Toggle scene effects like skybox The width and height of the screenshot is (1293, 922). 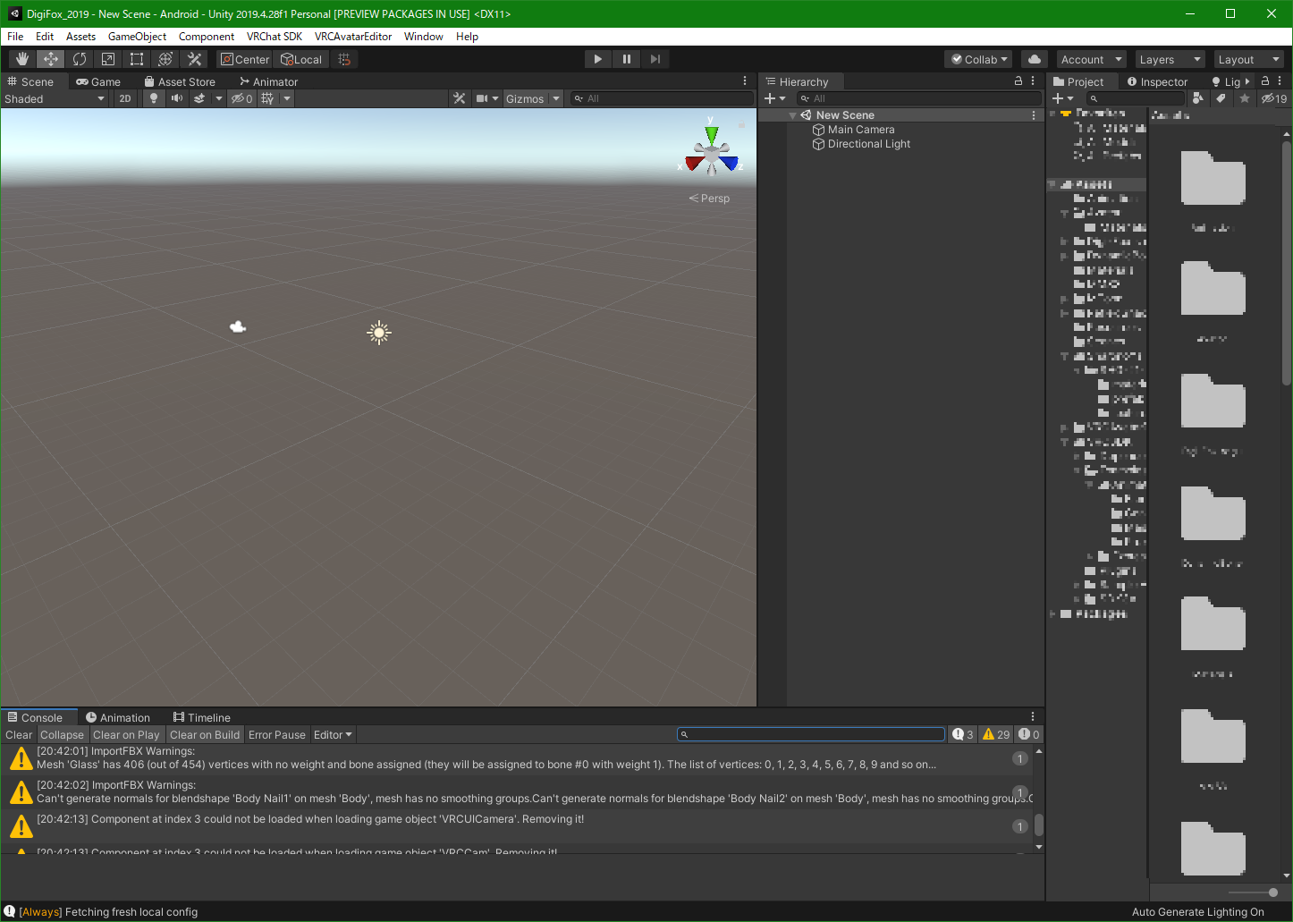[x=199, y=98]
